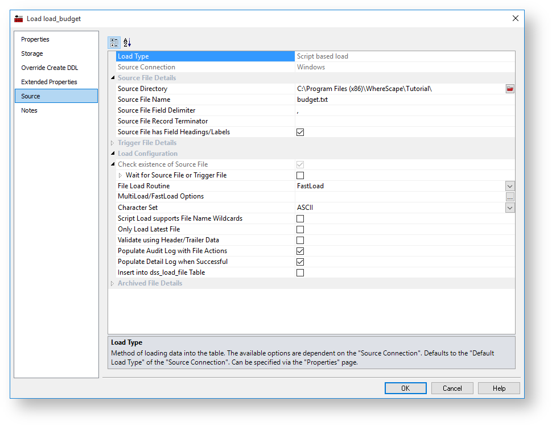Select the Source File Field Delimiter label
This screenshot has width=552, height=426.
[156, 110]
